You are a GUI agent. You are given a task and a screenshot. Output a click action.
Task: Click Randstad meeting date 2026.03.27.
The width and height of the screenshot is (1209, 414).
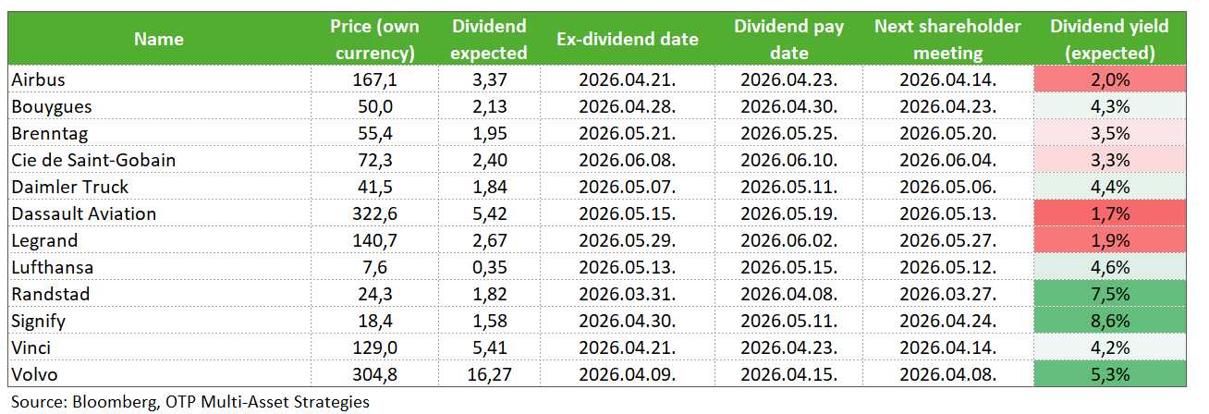tap(947, 295)
